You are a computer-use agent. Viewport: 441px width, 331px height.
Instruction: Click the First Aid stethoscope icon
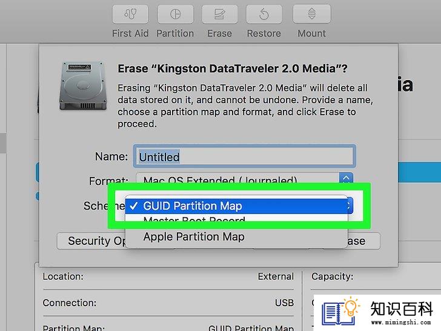coord(130,14)
